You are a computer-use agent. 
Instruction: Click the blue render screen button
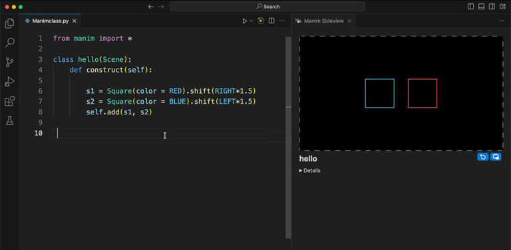click(496, 157)
